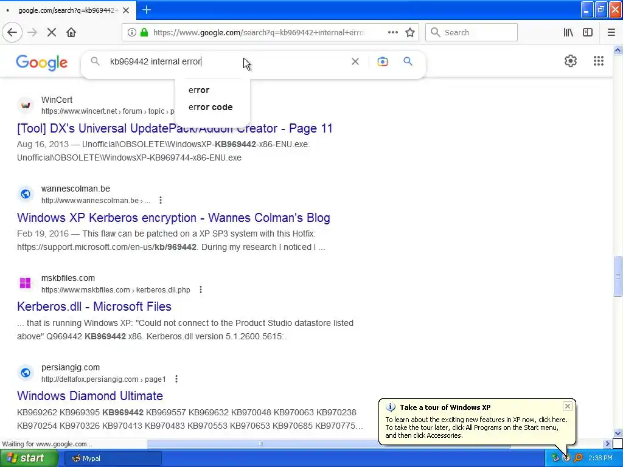Click the 'persiangig.com' site name
Image resolution: width=623 pixels, height=467 pixels.
71,368
